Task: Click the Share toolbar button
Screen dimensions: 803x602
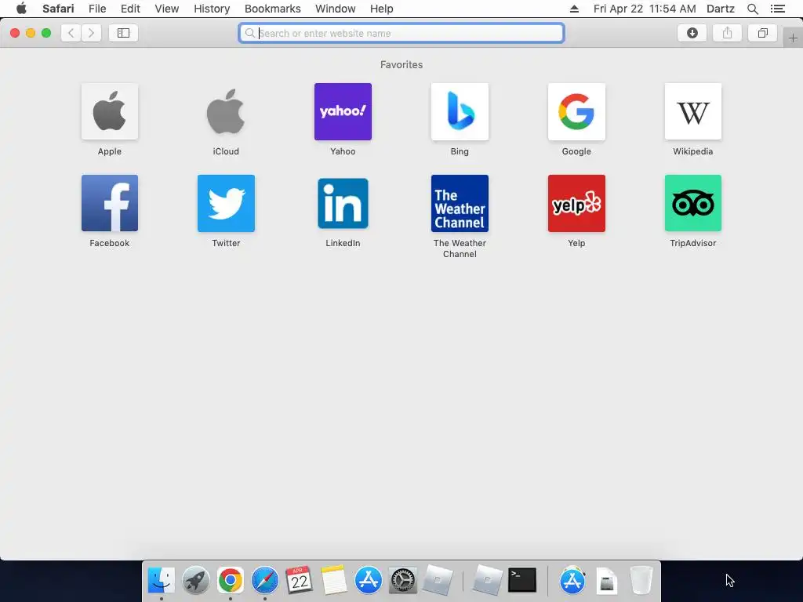Action: pyautogui.click(x=727, y=33)
